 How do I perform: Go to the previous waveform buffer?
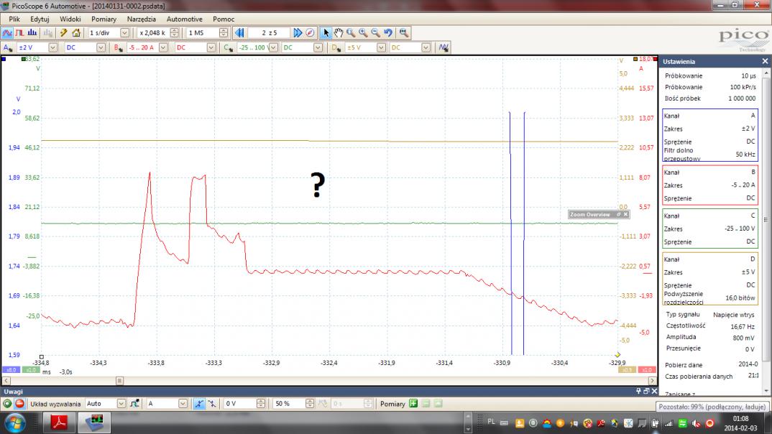point(239,33)
